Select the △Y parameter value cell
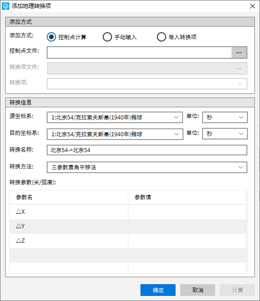 tap(188, 226)
